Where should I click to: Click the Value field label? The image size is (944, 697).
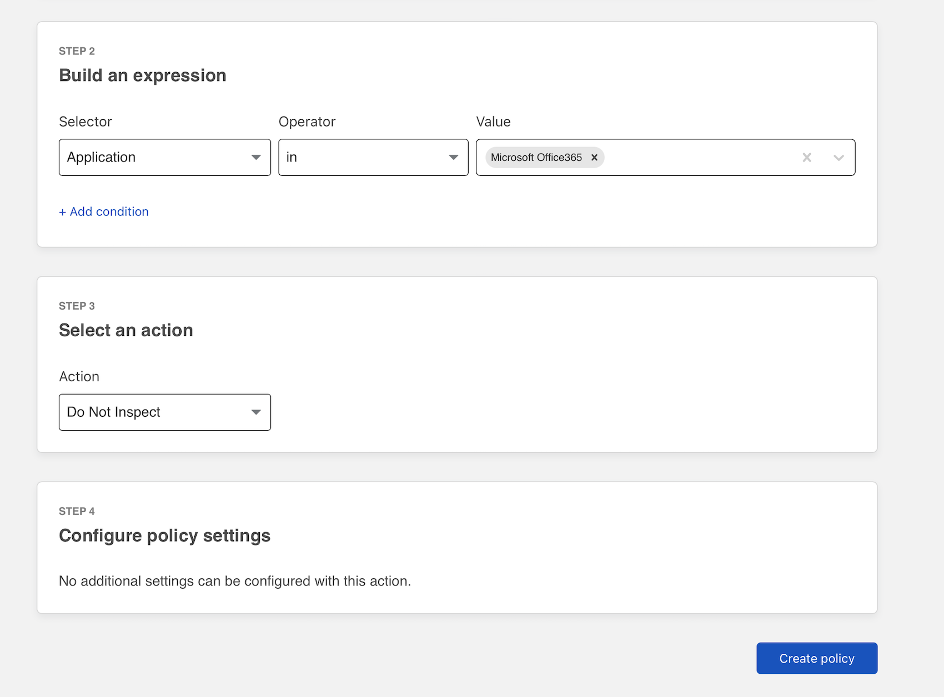(x=493, y=122)
